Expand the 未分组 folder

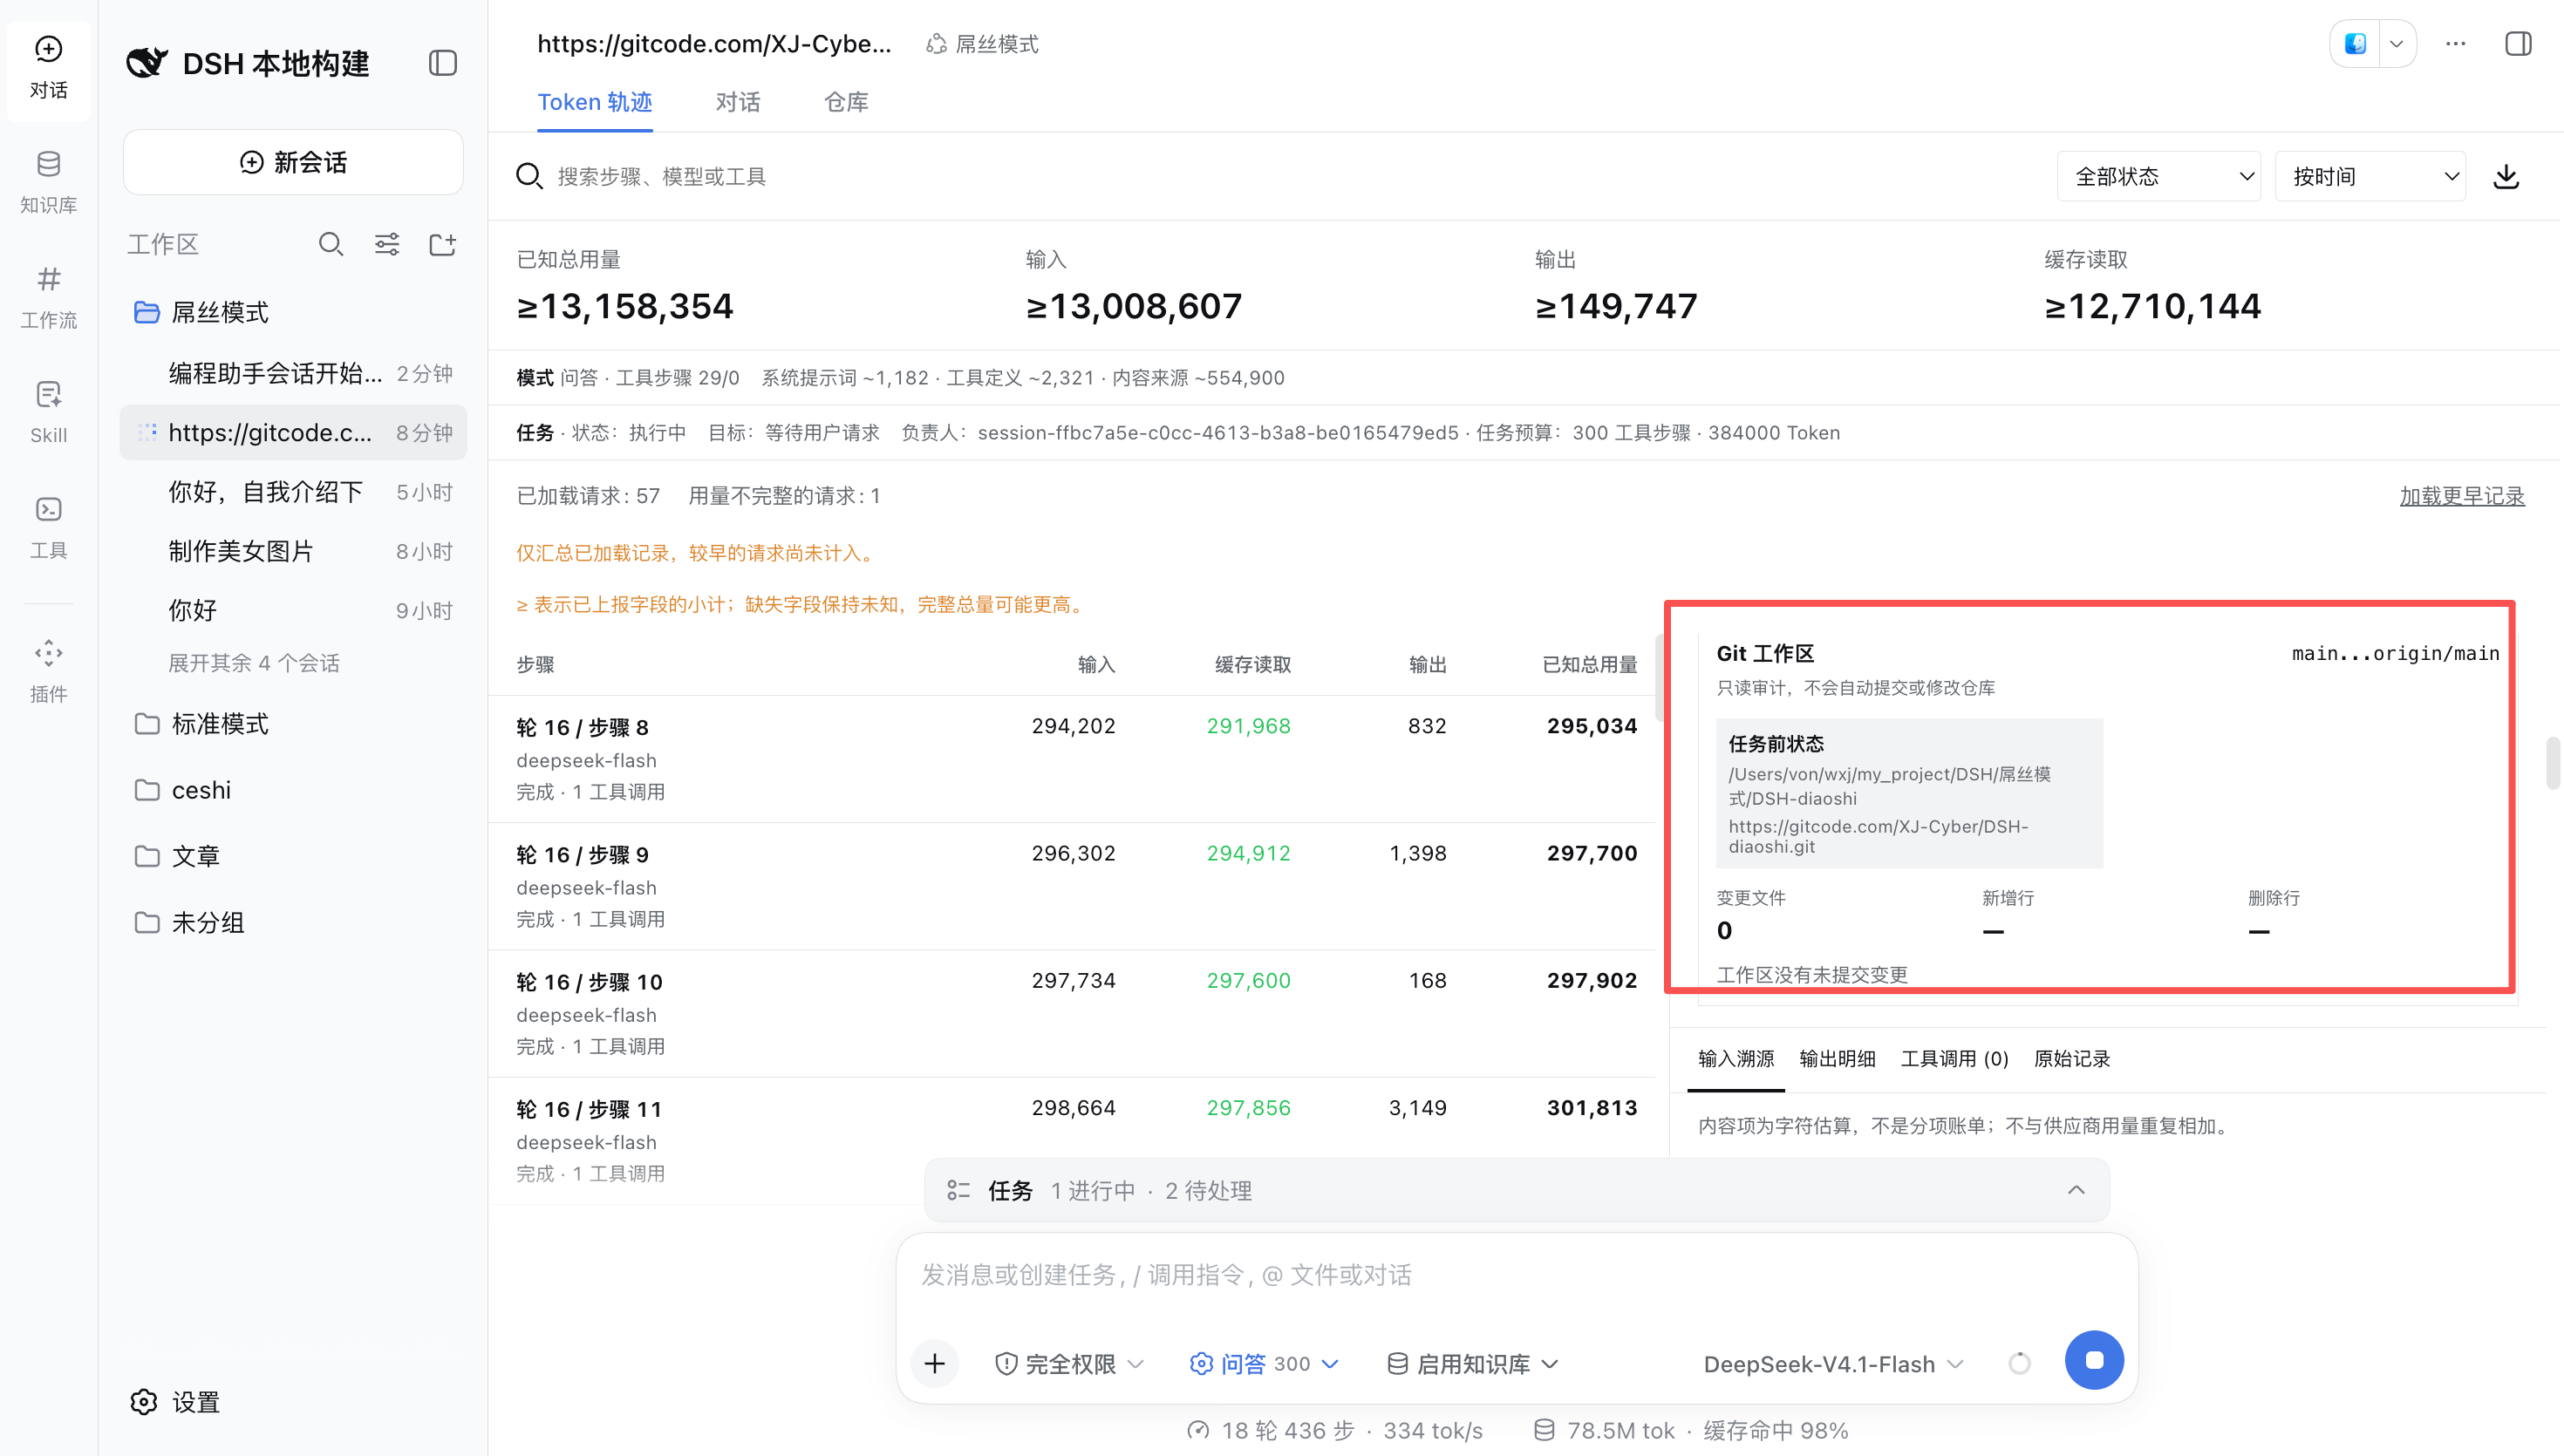(293, 922)
